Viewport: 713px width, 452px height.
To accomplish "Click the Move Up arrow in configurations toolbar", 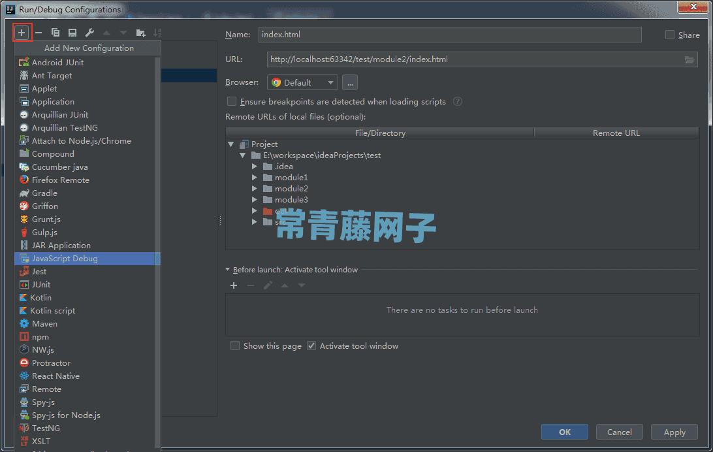I will pos(106,33).
